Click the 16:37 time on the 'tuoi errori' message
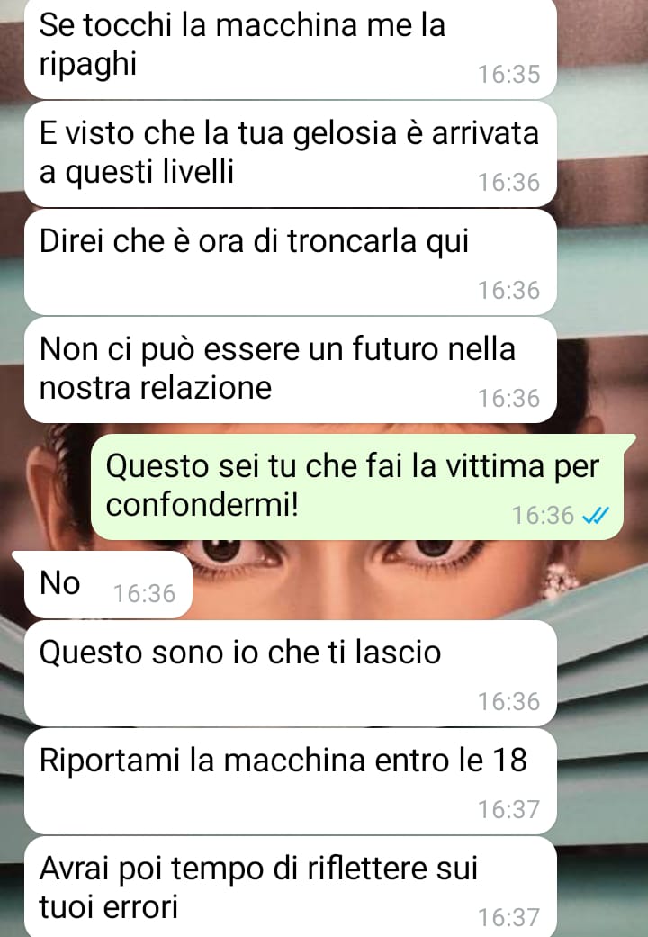The height and width of the screenshot is (937, 648). click(508, 917)
